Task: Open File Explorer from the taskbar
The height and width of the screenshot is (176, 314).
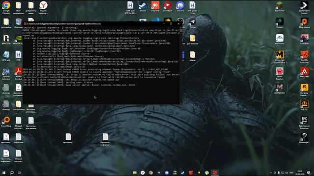Action: 135,173
